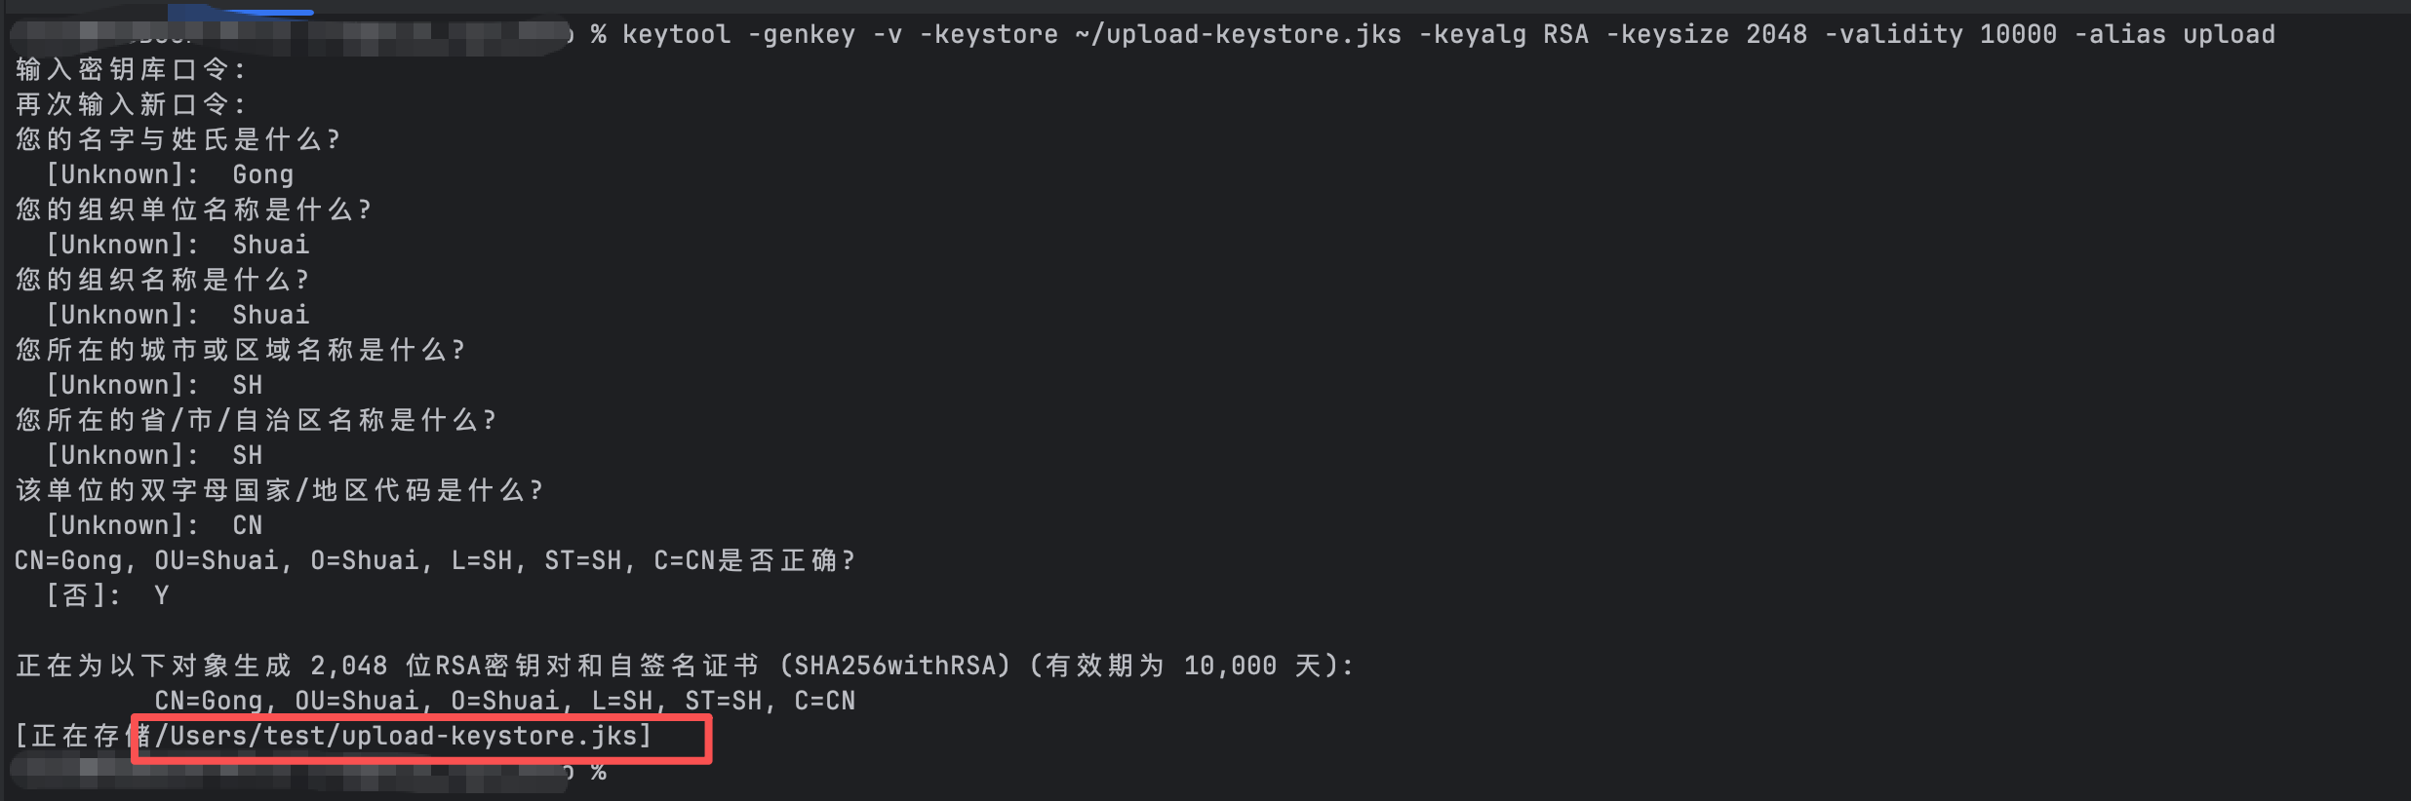
Task: Click the upload-keystore.jks path in red box
Action: click(x=403, y=736)
